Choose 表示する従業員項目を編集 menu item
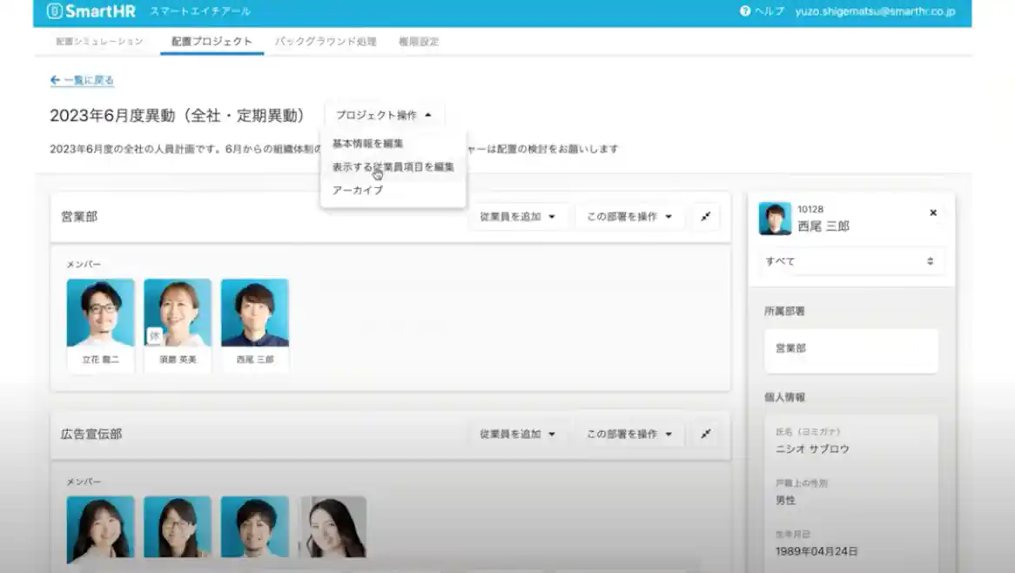The image size is (1015, 573). (x=393, y=166)
